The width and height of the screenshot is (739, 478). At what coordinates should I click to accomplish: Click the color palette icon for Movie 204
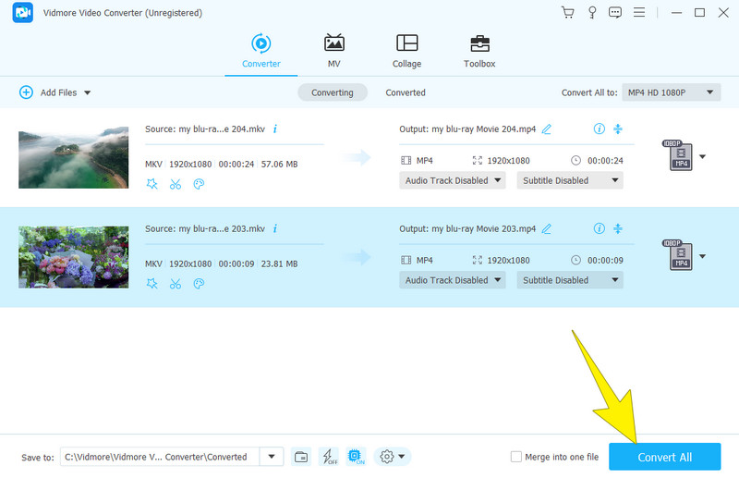(199, 184)
